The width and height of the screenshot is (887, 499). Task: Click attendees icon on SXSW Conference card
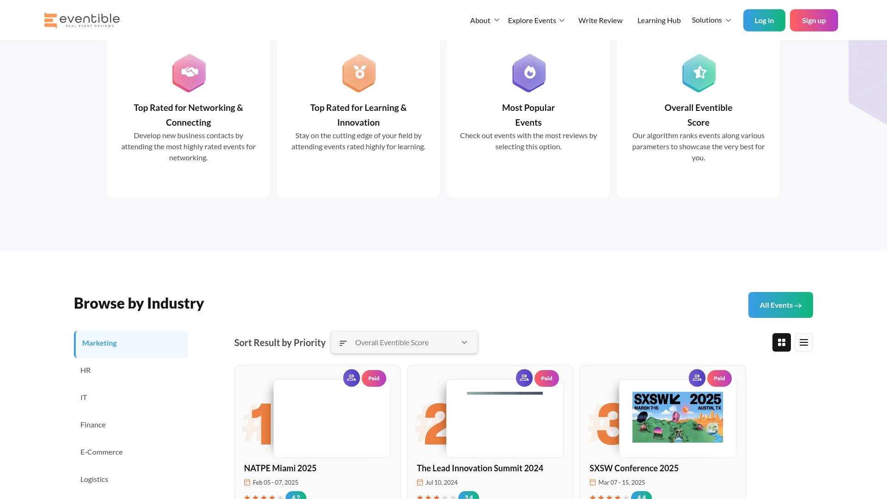tap(697, 378)
